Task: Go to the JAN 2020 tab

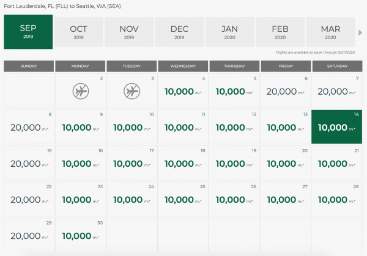Action: click(x=229, y=32)
